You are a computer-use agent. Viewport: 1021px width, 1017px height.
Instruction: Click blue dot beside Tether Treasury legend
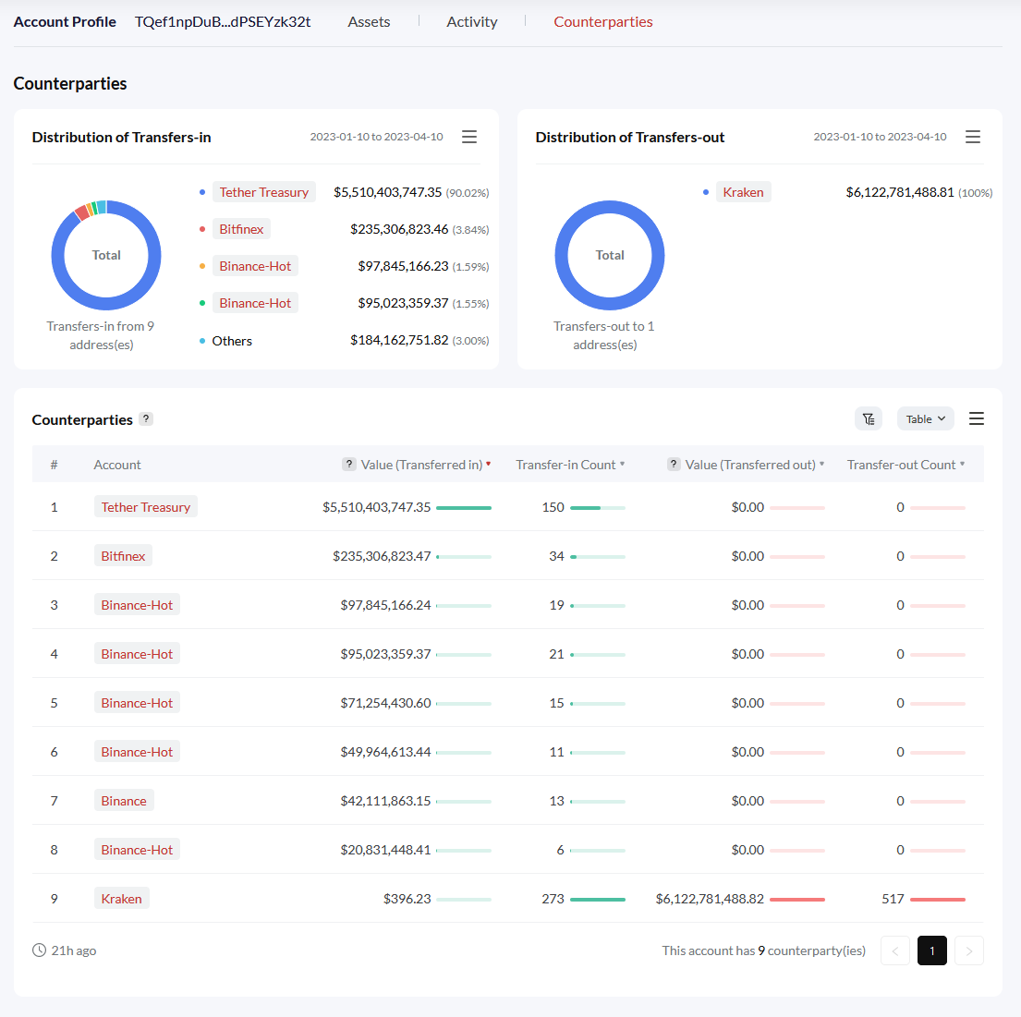[x=201, y=192]
